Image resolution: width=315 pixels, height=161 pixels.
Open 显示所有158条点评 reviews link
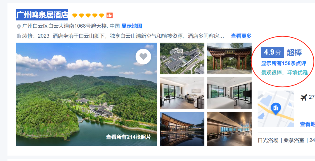pos(283,64)
